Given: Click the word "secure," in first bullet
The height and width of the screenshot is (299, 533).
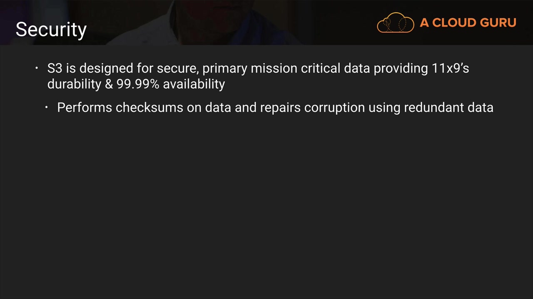Looking at the screenshot, I should tap(177, 68).
